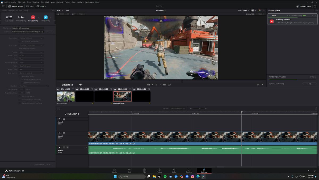Play in reverse in viewer

(x=152, y=85)
